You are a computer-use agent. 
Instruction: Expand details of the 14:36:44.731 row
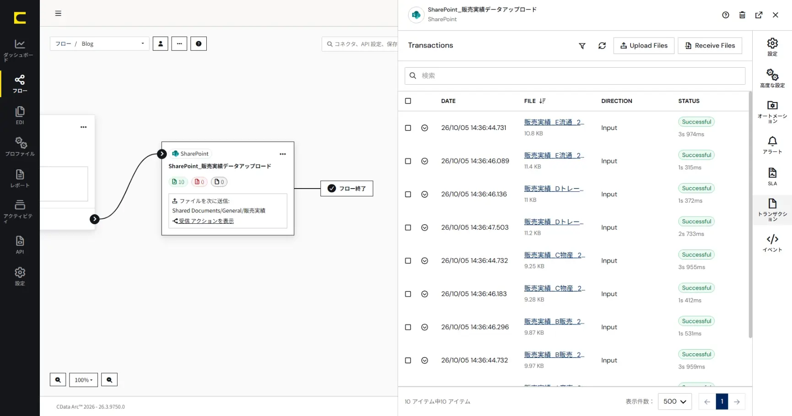425,128
